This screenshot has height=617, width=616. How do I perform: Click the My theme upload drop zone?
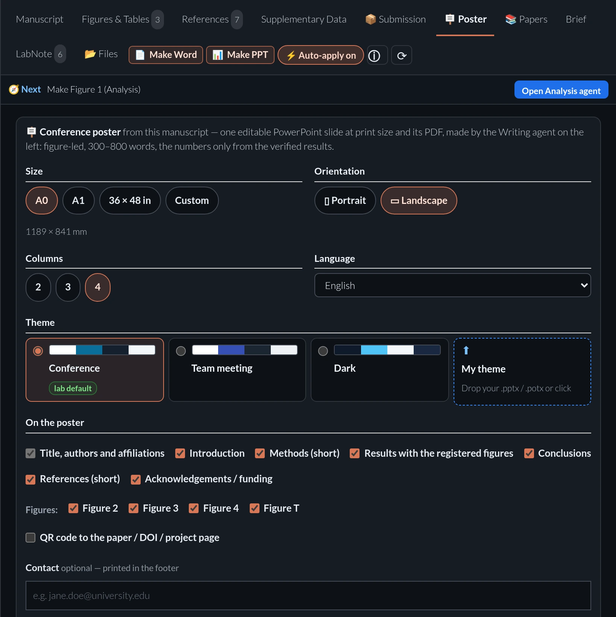(x=522, y=372)
